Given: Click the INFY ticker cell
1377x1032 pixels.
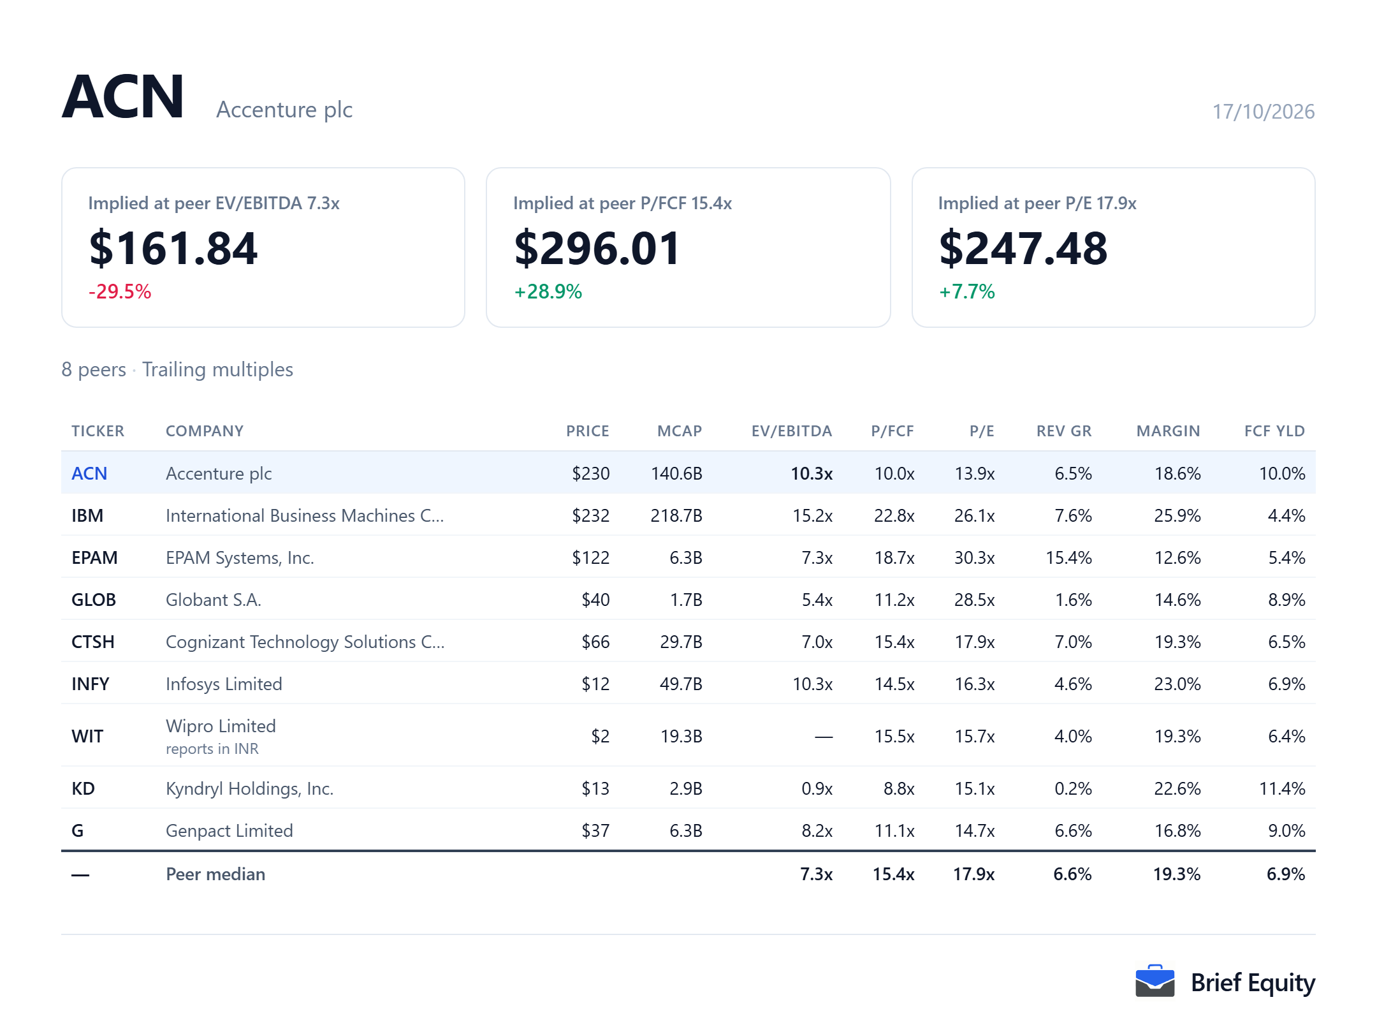Looking at the screenshot, I should 91,684.
